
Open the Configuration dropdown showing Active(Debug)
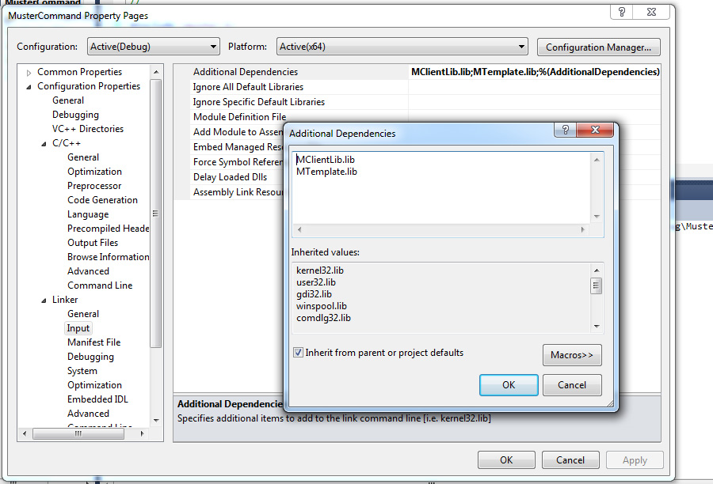[214, 47]
